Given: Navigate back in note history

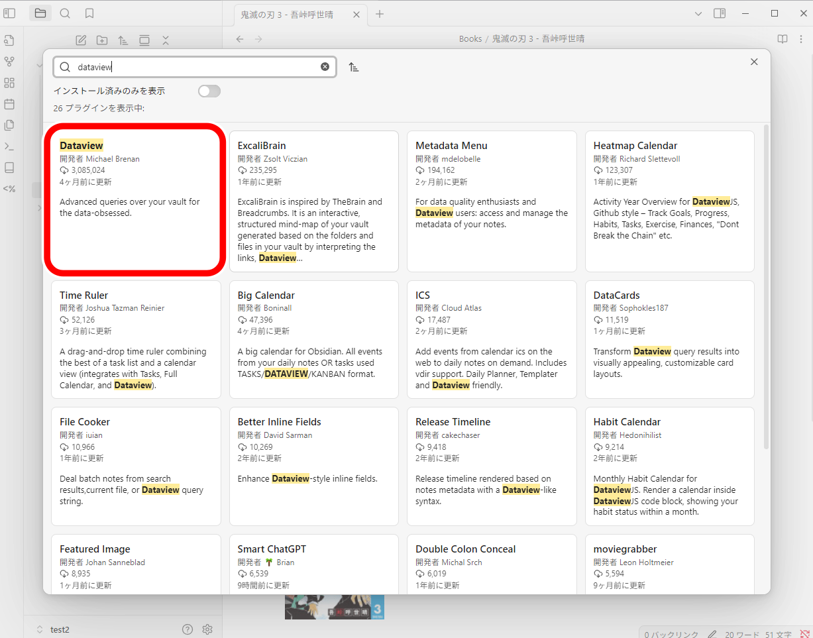Looking at the screenshot, I should point(240,39).
